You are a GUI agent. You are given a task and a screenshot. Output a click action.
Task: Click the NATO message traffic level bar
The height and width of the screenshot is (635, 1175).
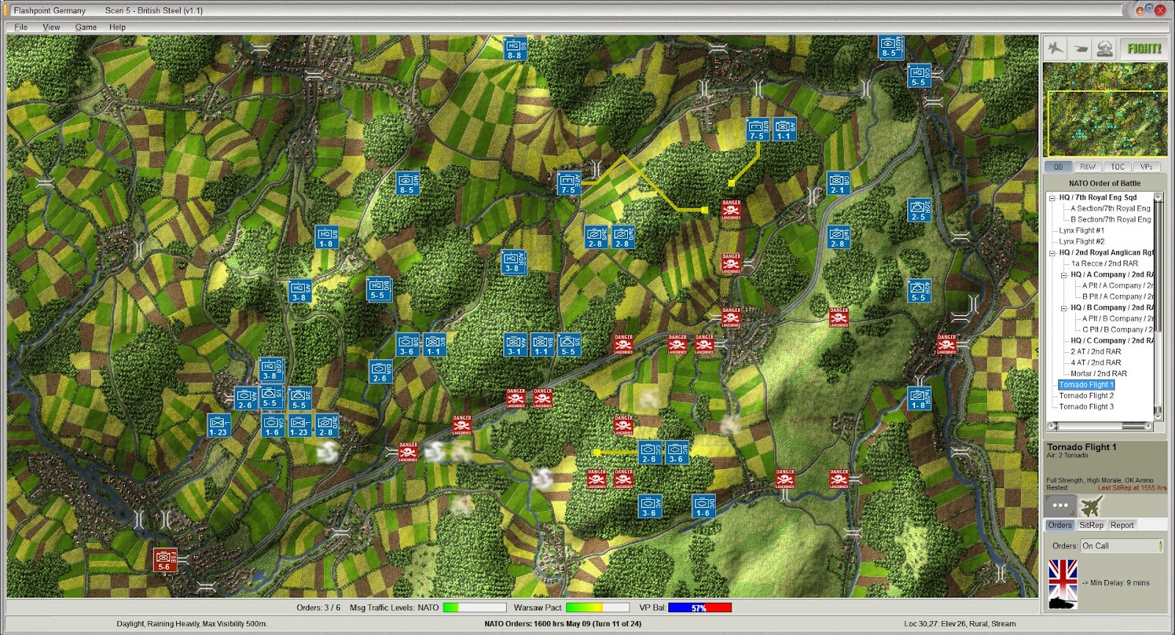pyautogui.click(x=474, y=608)
